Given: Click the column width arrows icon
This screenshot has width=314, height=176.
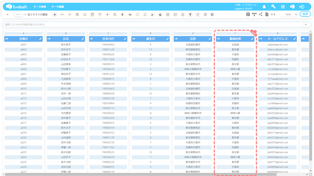Looking at the screenshot, I should pos(273,14).
